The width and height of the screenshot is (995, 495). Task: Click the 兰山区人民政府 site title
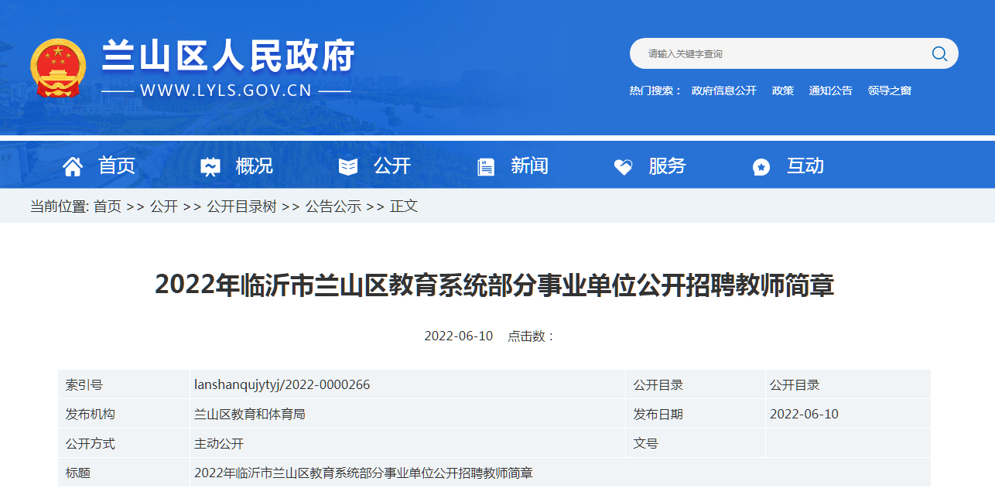coord(229,56)
